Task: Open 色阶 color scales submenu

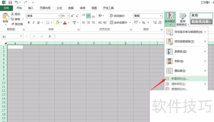Action: coord(186,61)
